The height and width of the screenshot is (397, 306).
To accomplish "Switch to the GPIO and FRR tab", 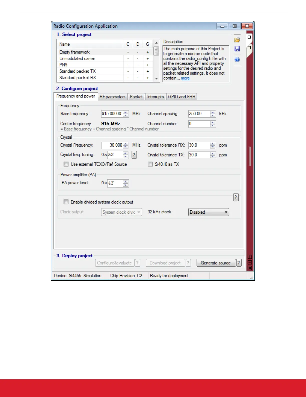I will tap(182, 97).
